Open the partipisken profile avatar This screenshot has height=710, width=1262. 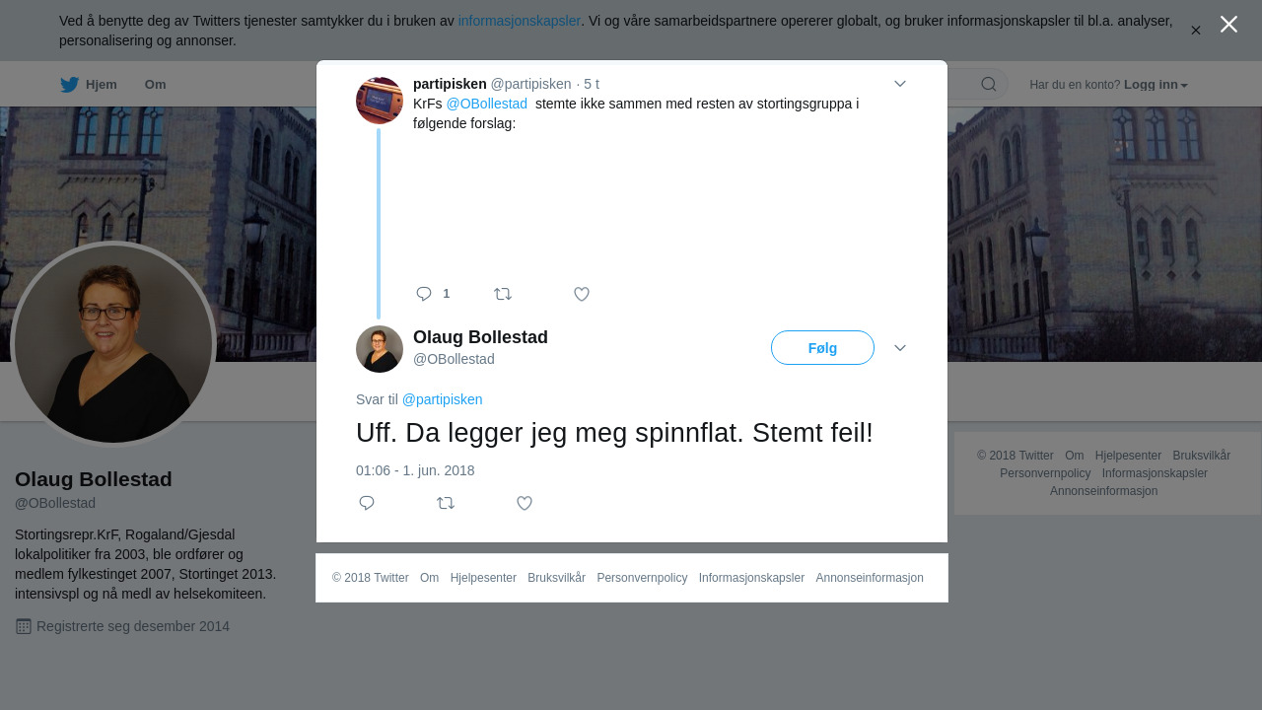[x=380, y=101]
